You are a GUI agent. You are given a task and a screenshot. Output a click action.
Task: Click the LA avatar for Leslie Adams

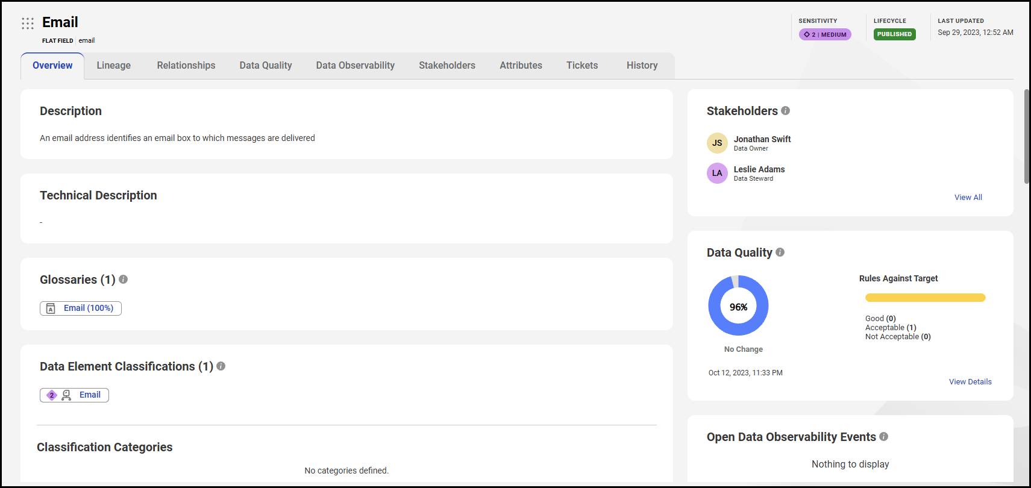(717, 173)
